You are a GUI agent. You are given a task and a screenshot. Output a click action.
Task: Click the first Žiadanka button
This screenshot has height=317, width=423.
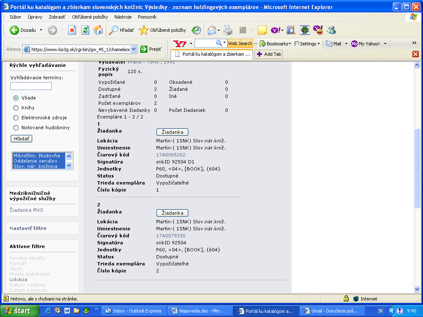pos(172,132)
